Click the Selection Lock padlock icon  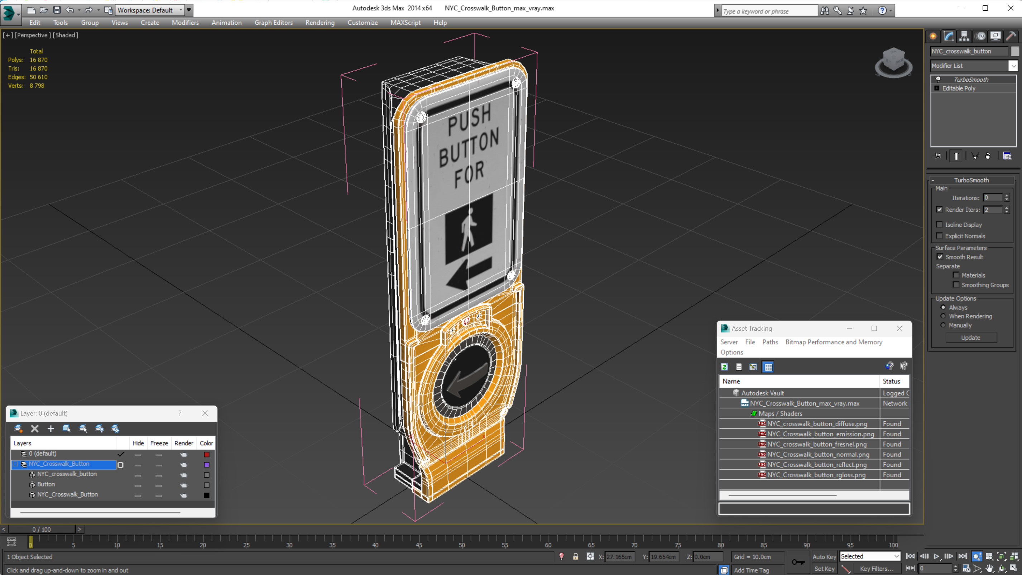tap(575, 557)
